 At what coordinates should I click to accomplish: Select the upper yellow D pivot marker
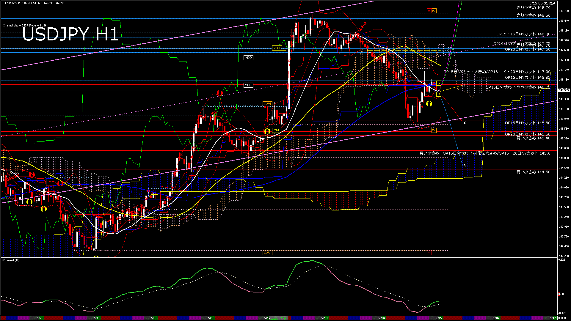(x=438, y=84)
